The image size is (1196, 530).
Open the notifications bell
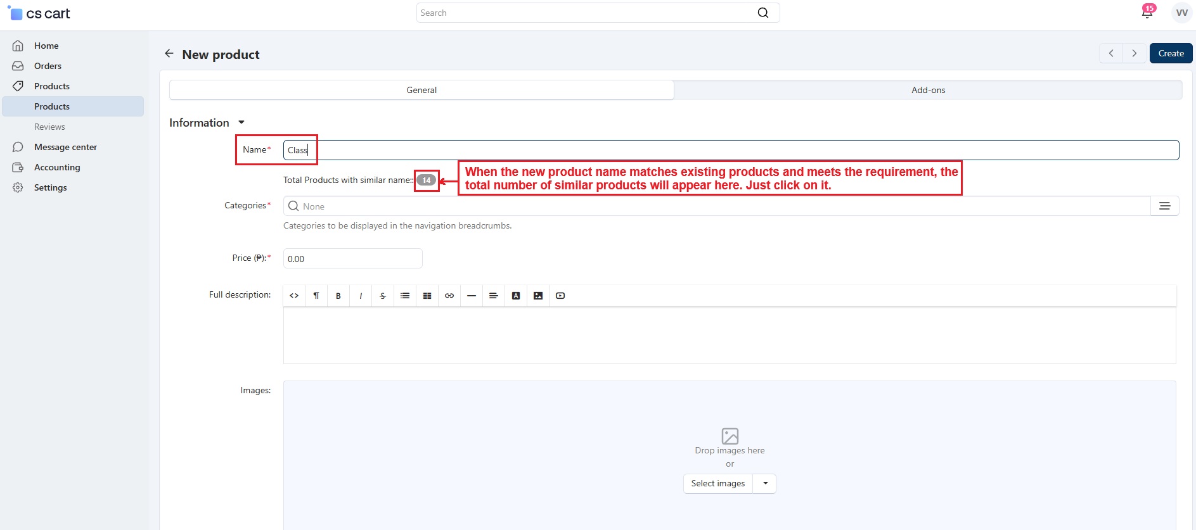(1147, 13)
